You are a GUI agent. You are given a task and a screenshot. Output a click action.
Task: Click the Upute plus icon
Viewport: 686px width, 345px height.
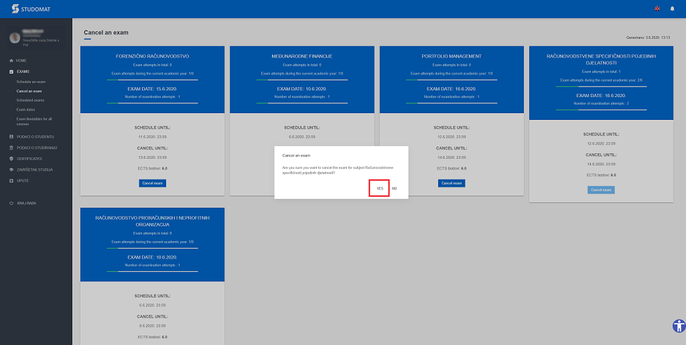(11, 181)
